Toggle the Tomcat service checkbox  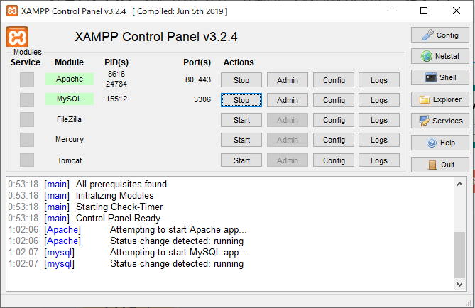coord(27,160)
